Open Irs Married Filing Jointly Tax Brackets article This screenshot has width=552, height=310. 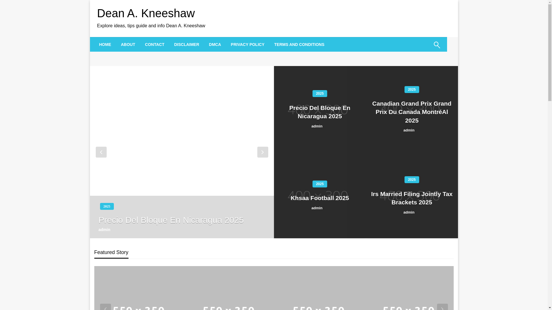[412, 198]
